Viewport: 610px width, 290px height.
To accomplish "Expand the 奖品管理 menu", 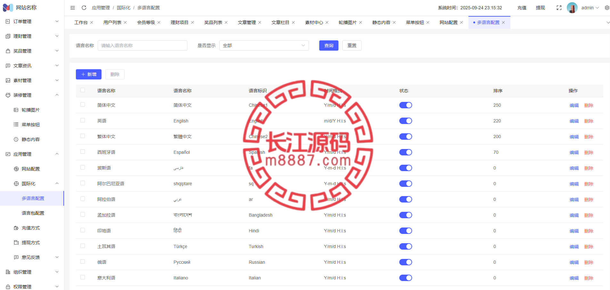I will click(x=57, y=51).
